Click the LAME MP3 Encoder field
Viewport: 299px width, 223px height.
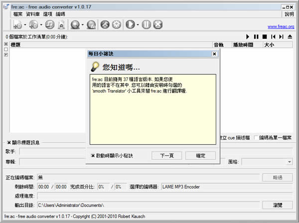click(x=227, y=187)
